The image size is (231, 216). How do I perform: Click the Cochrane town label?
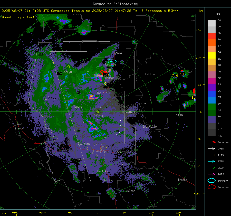(x=84, y=144)
